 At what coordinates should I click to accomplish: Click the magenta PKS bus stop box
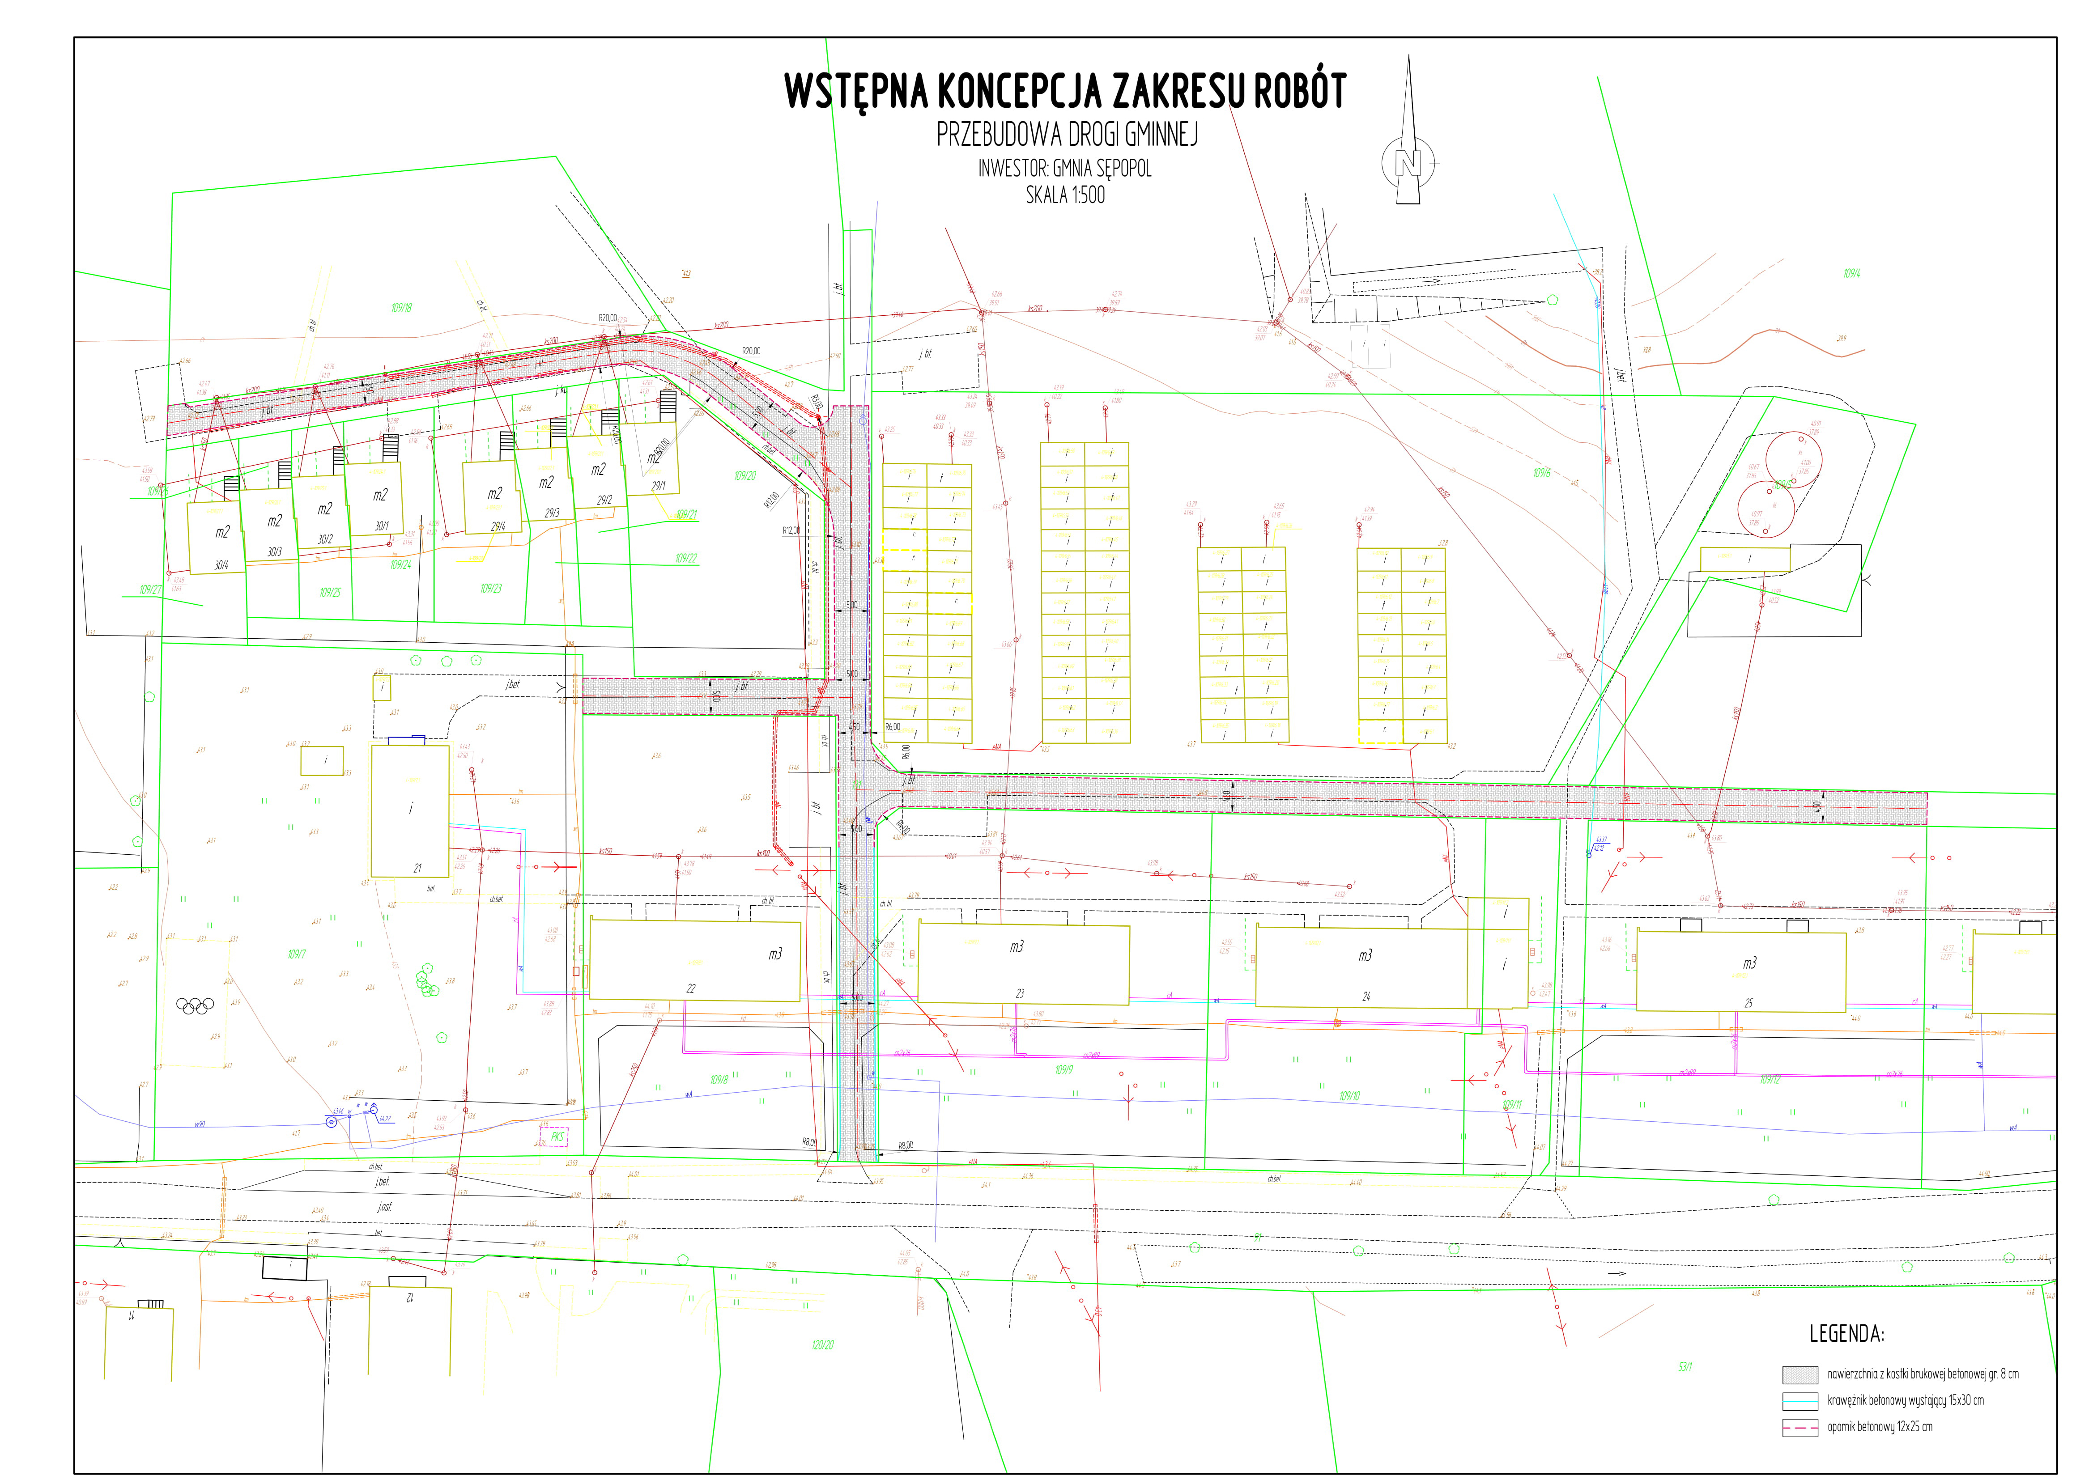tap(555, 1137)
